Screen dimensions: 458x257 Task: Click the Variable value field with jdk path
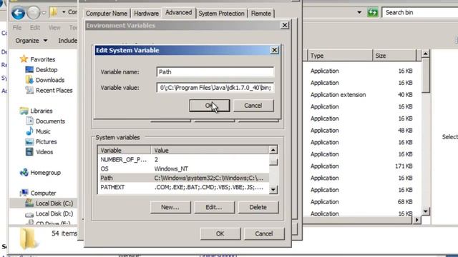coord(215,88)
